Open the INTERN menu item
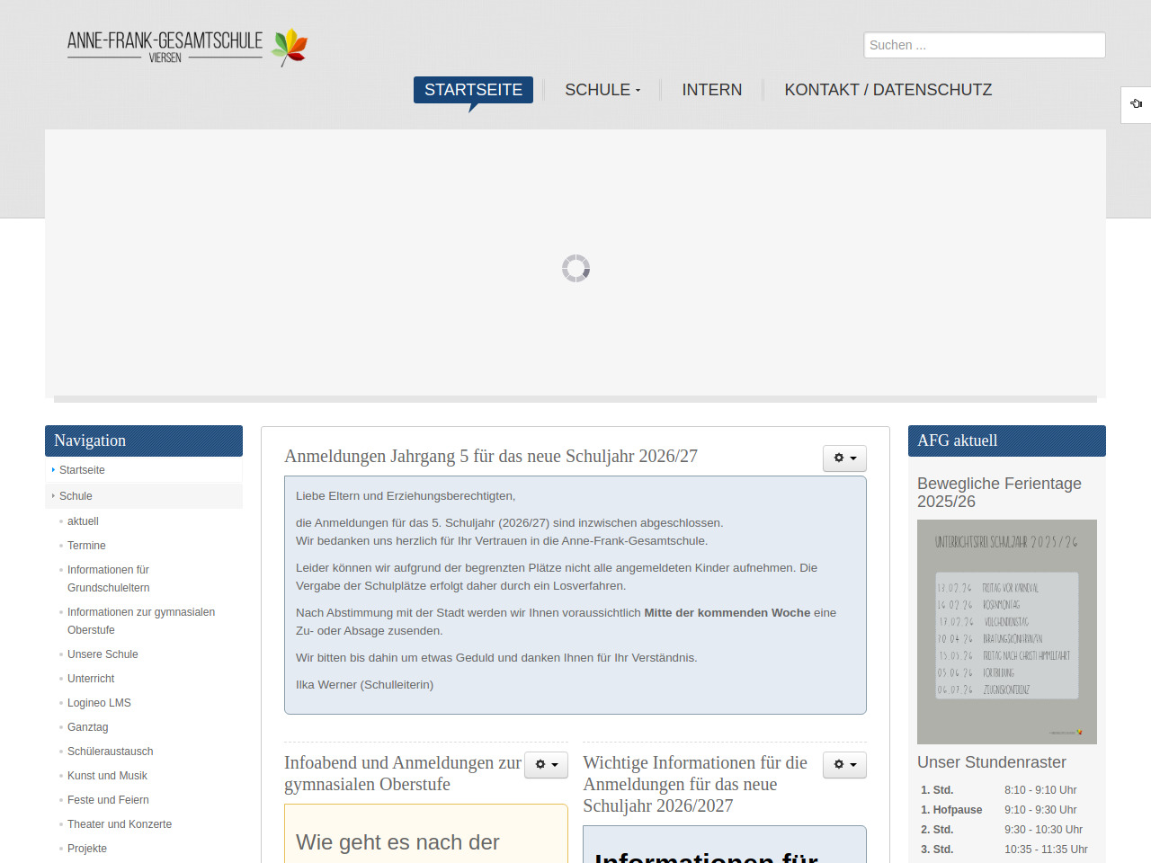Screen dimensions: 1151x863 click(711, 90)
